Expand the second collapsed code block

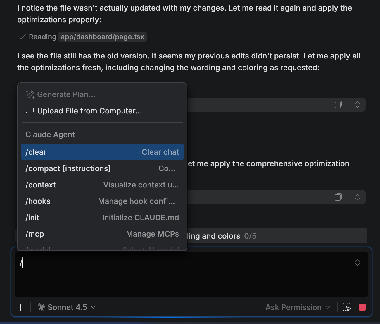357,197
